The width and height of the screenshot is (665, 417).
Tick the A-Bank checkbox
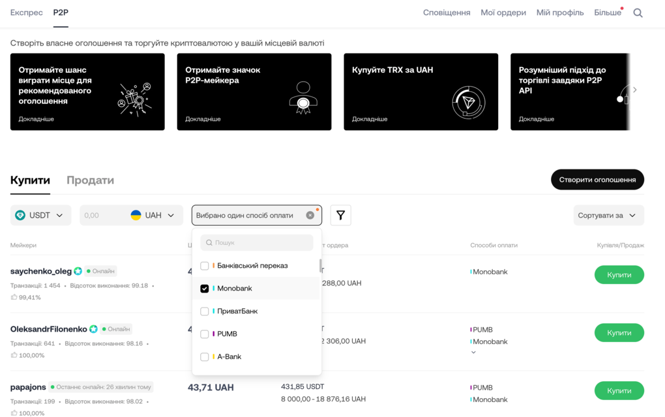click(x=205, y=357)
